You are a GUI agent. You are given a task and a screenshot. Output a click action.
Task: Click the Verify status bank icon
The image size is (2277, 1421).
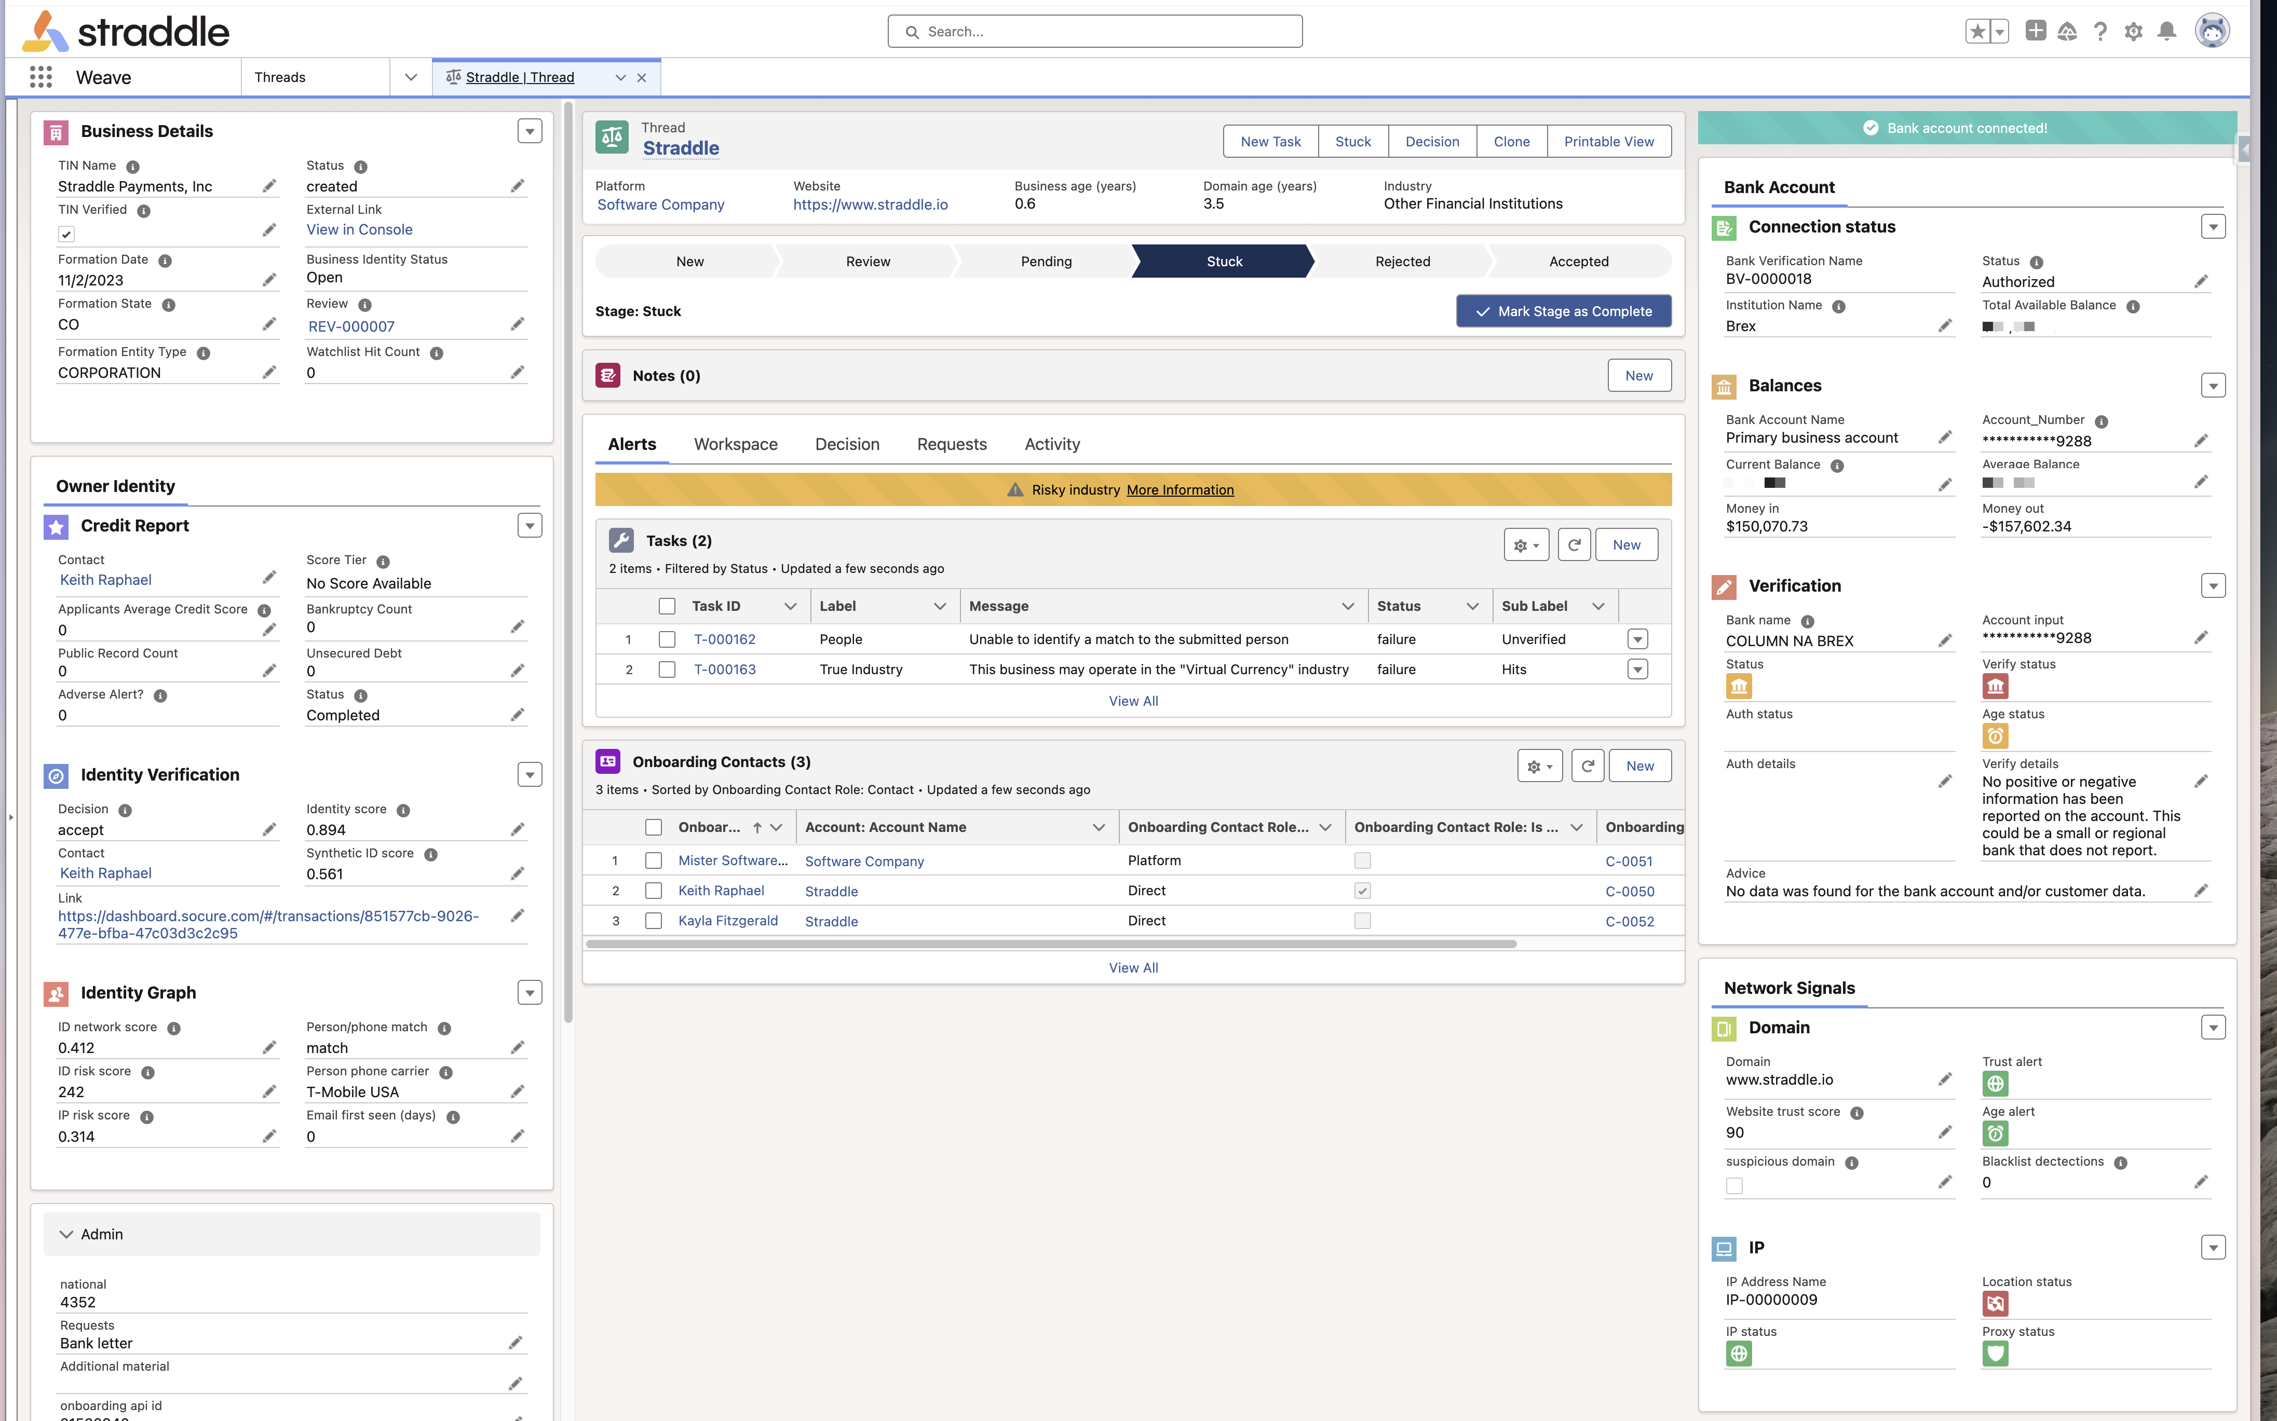point(1995,687)
